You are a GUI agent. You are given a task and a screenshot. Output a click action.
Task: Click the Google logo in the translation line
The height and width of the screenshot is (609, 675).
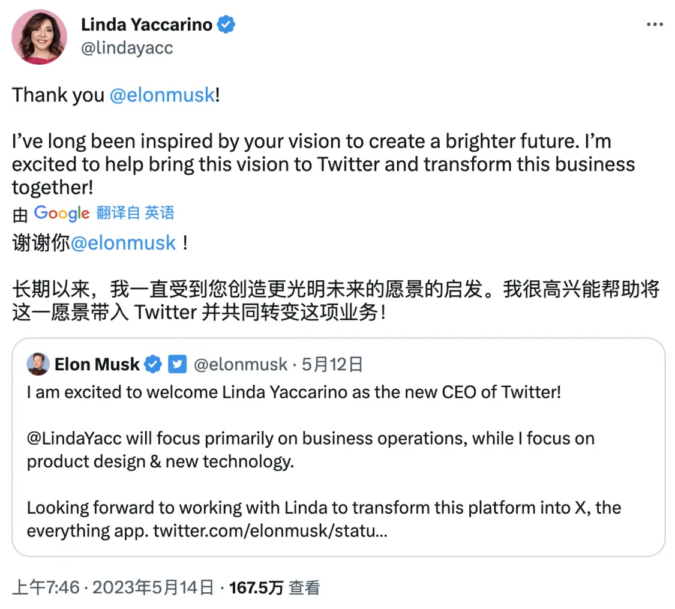pyautogui.click(x=62, y=212)
